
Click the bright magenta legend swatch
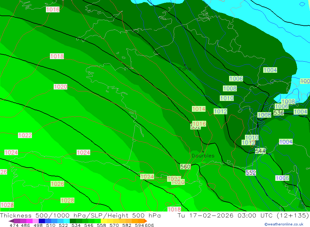pyautogui.click(x=29, y=221)
